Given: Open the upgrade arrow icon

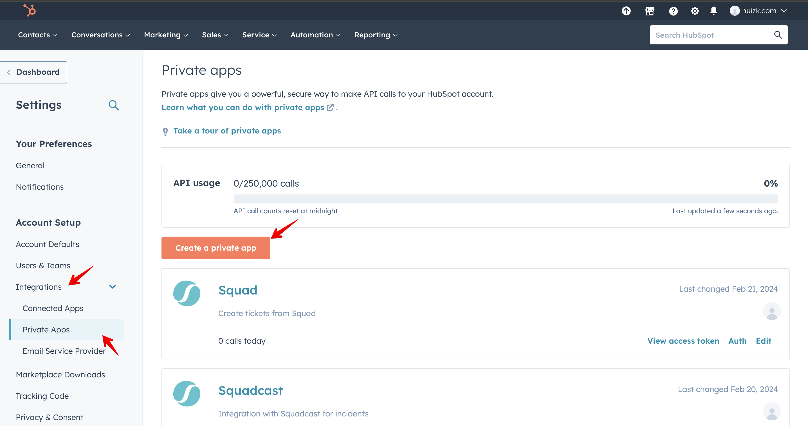Looking at the screenshot, I should [626, 11].
